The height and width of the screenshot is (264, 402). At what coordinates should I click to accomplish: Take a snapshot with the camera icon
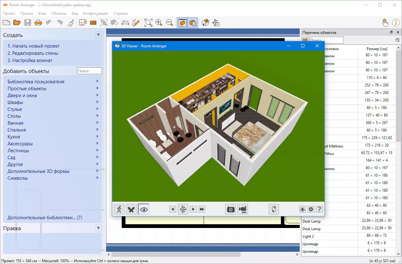coord(231,209)
